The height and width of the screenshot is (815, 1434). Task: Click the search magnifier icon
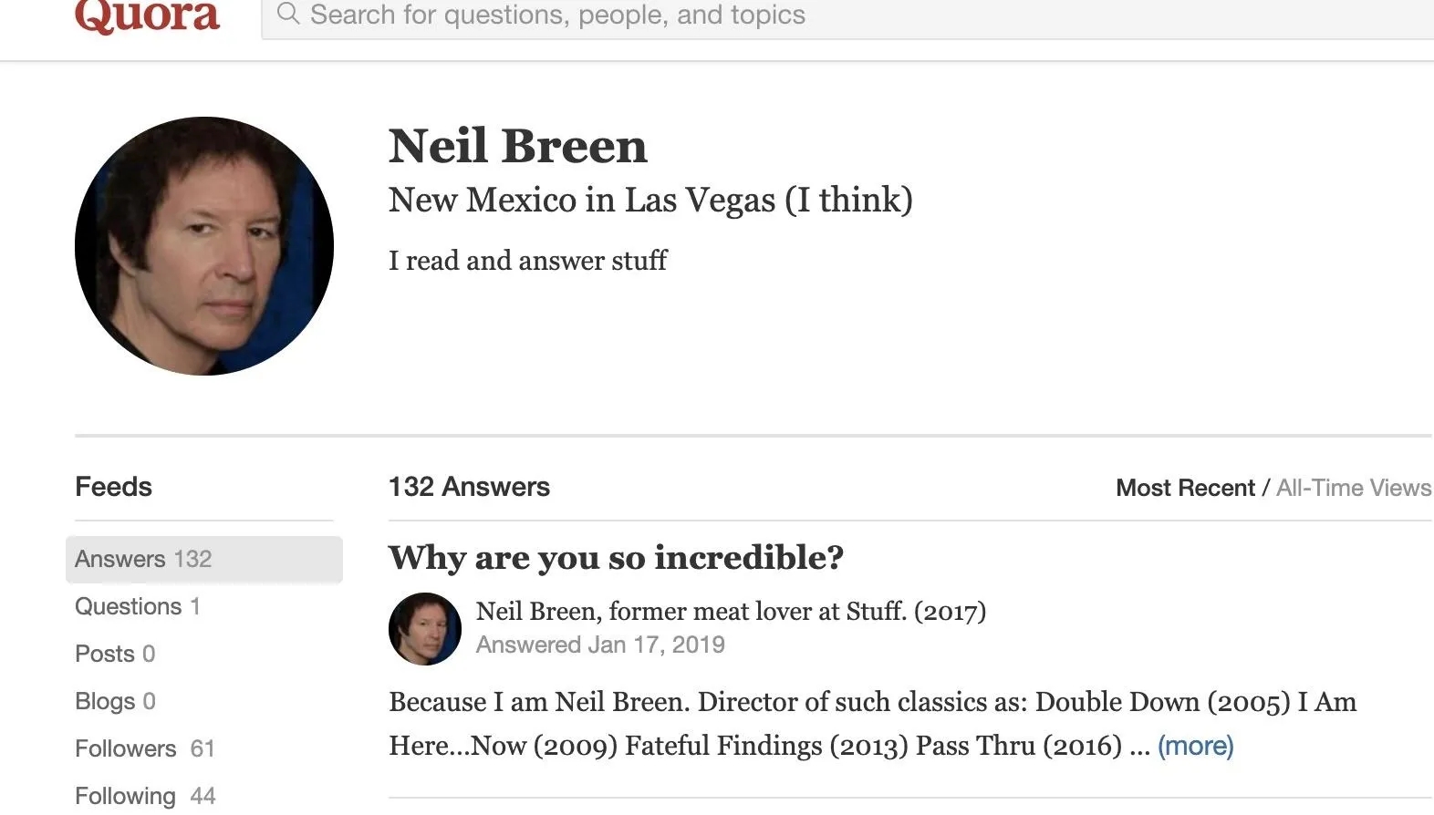[288, 14]
